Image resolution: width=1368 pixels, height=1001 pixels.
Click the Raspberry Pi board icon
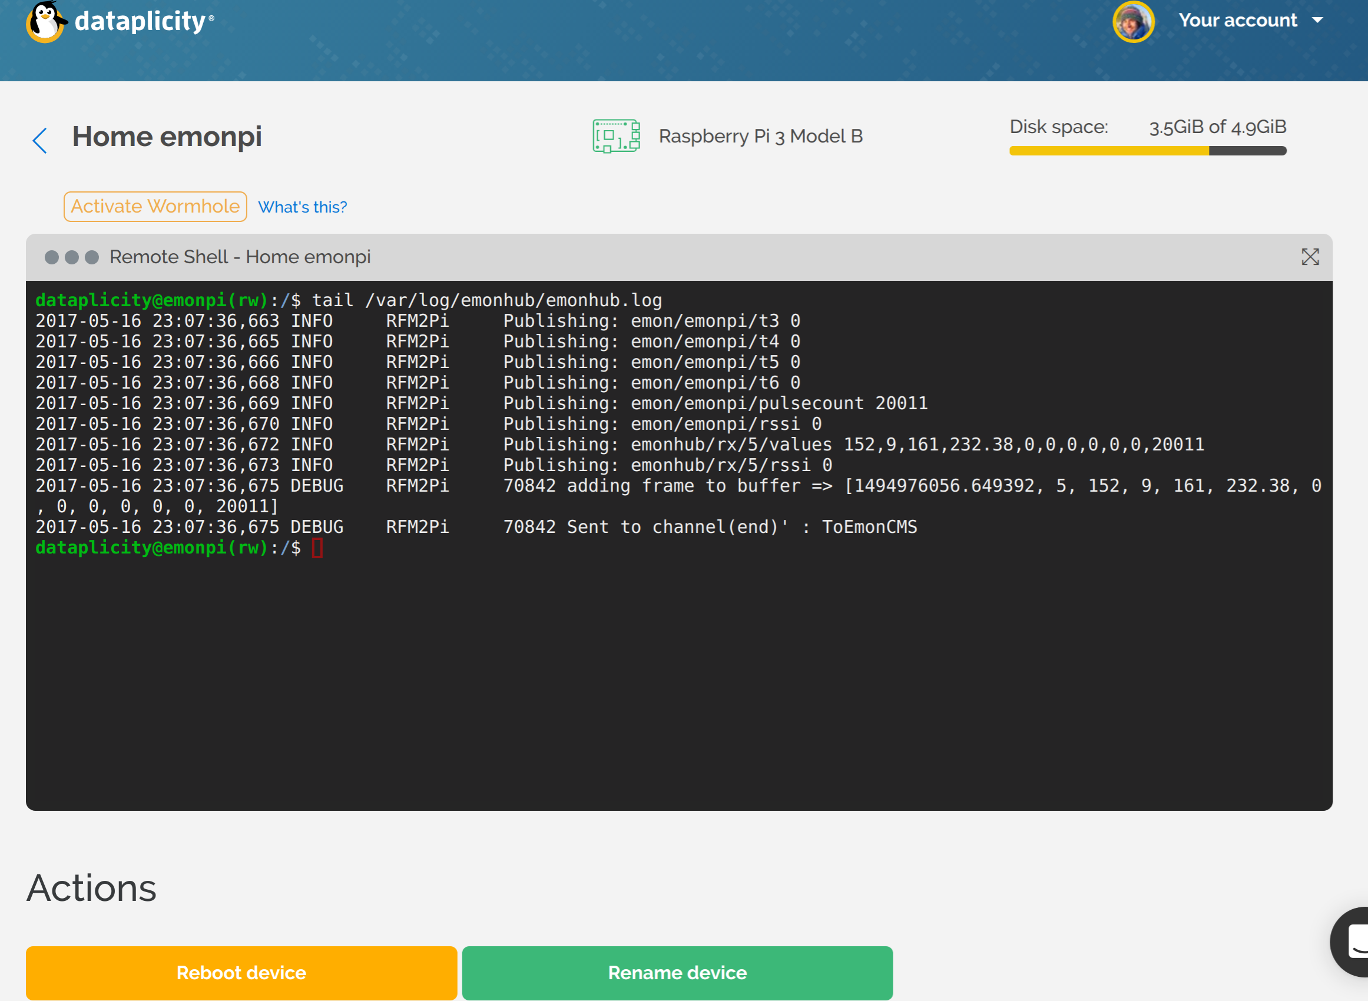[x=616, y=136]
